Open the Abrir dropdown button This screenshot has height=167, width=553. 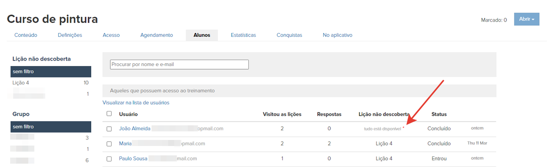pyautogui.click(x=526, y=19)
